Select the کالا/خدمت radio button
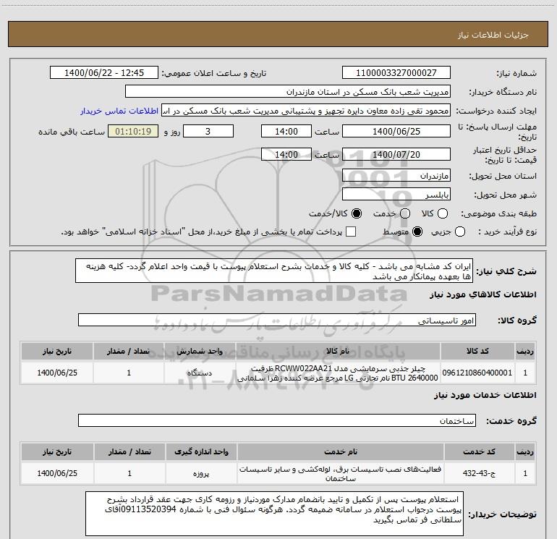 (x=357, y=213)
